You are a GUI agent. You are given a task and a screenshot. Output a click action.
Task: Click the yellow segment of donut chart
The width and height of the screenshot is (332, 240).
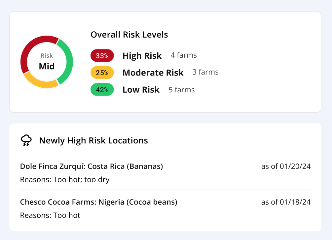[x=40, y=83]
